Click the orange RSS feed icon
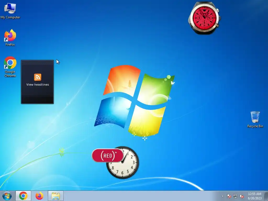This screenshot has height=201, width=268. coord(38,77)
